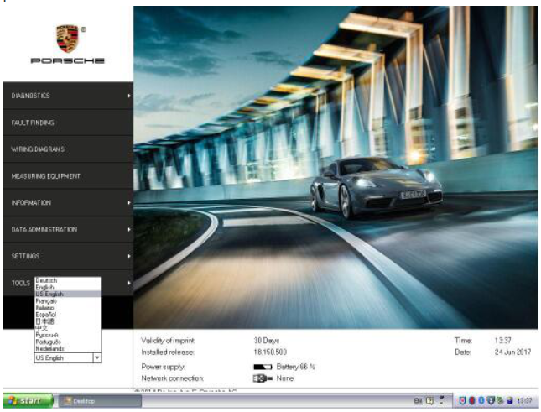Open the Fault Finding menu
541x412 pixels.
coord(34,123)
